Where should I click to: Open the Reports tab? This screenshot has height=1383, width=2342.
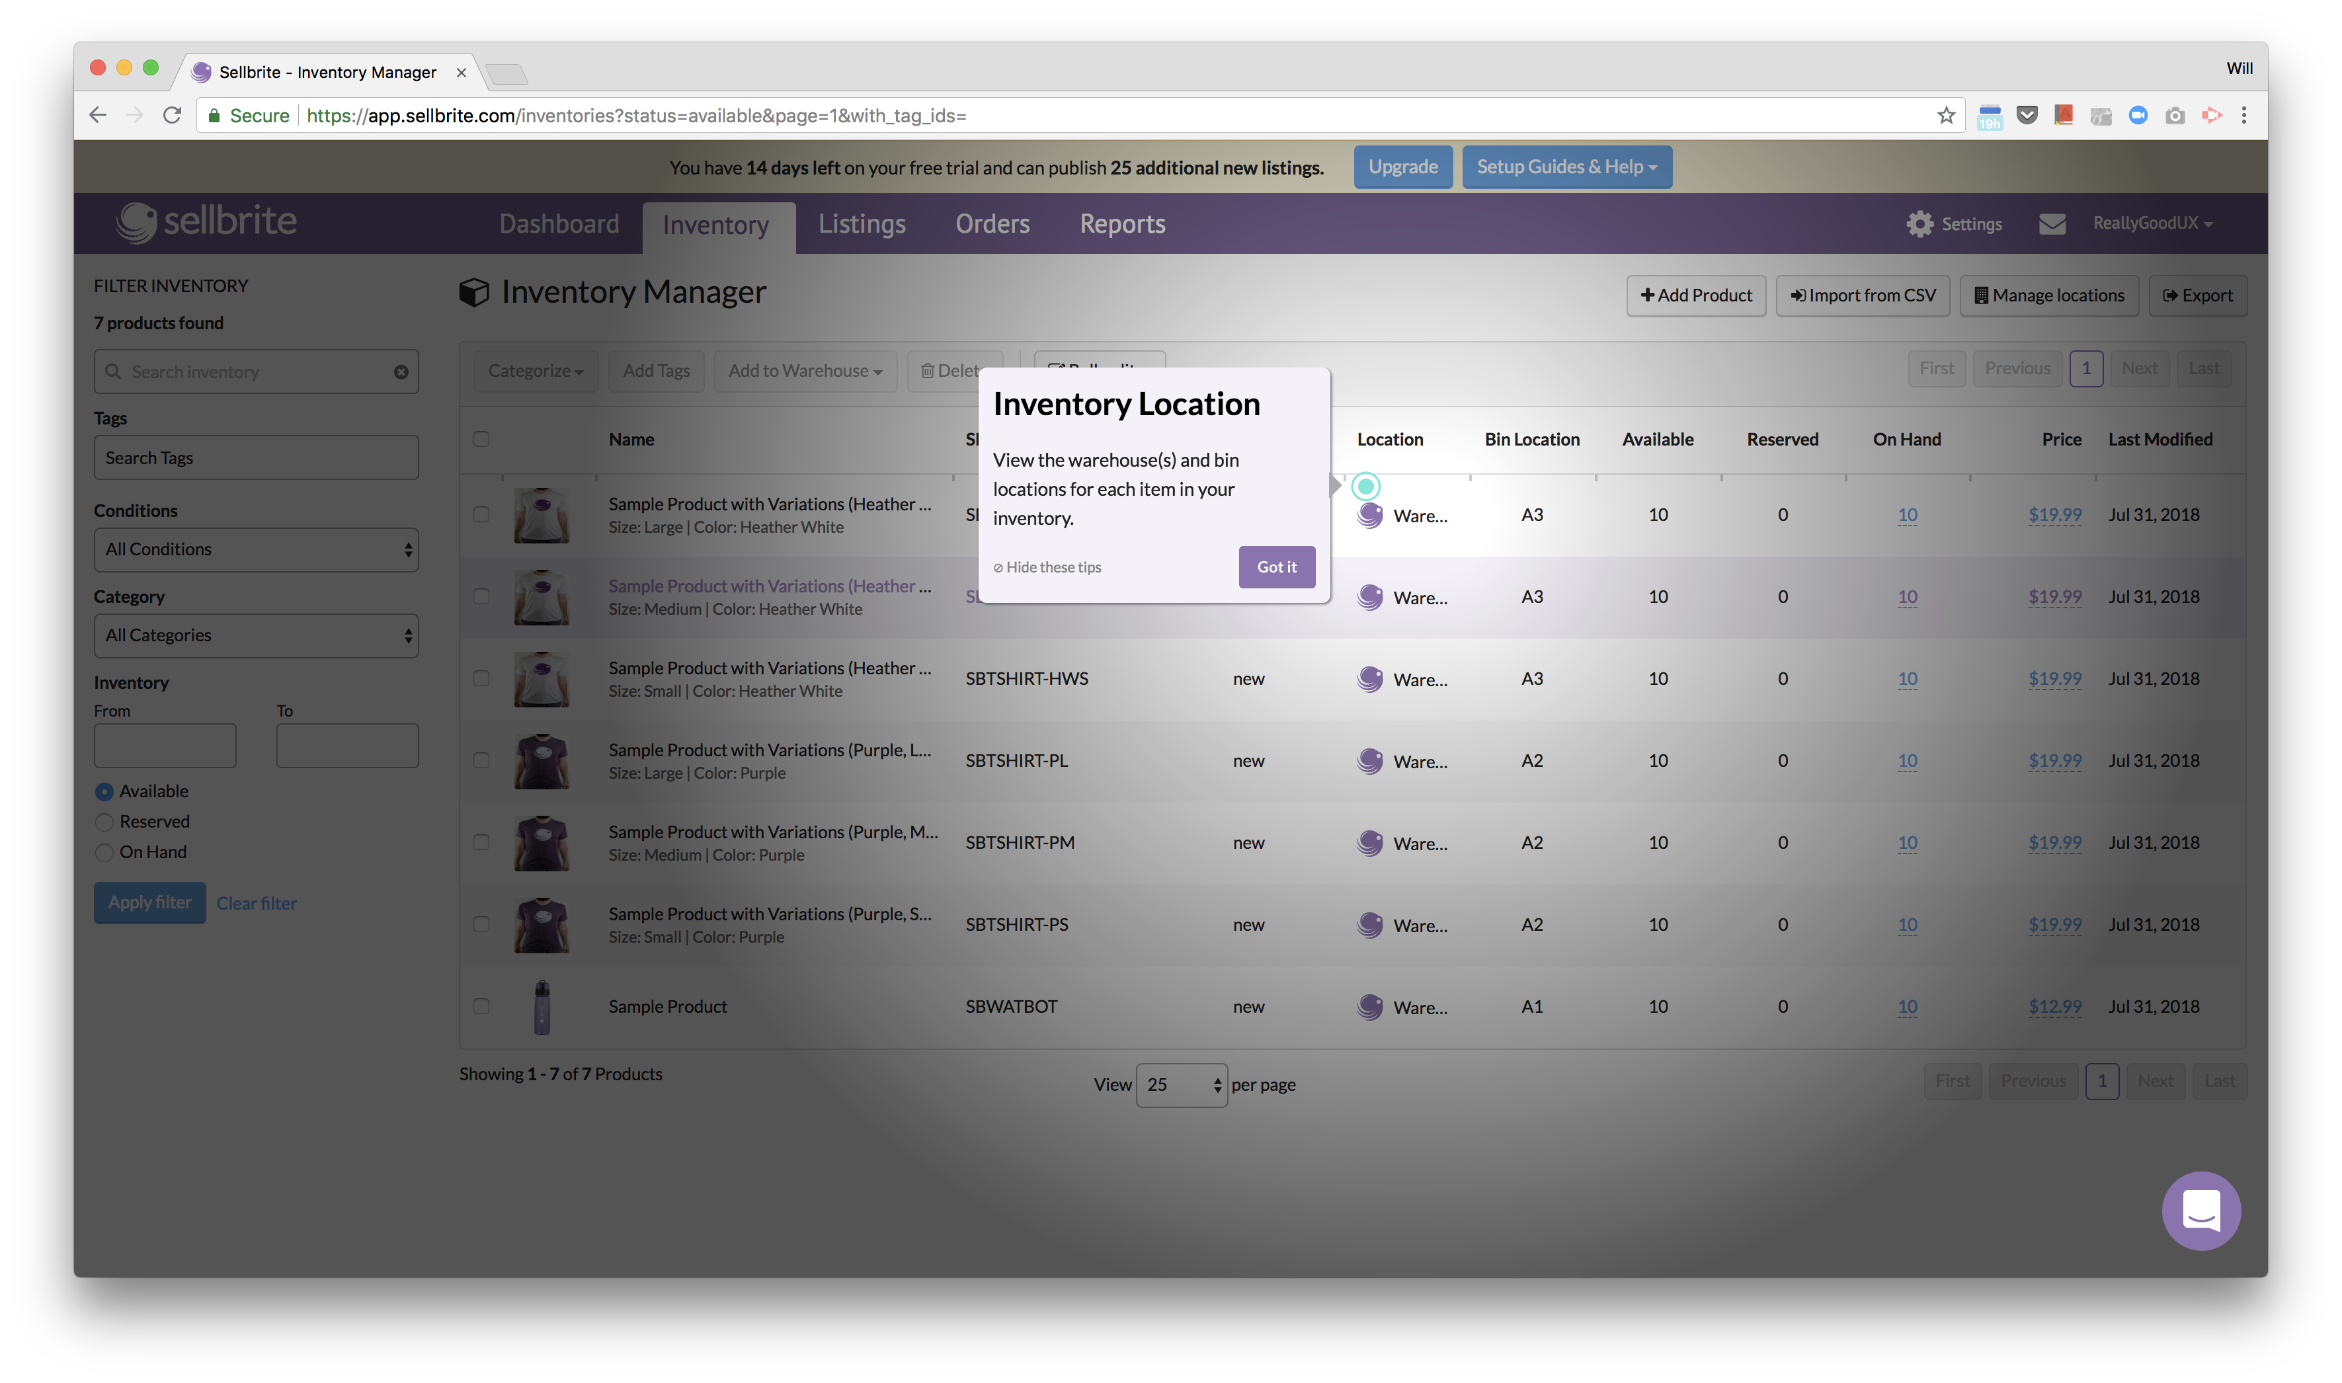(x=1122, y=223)
